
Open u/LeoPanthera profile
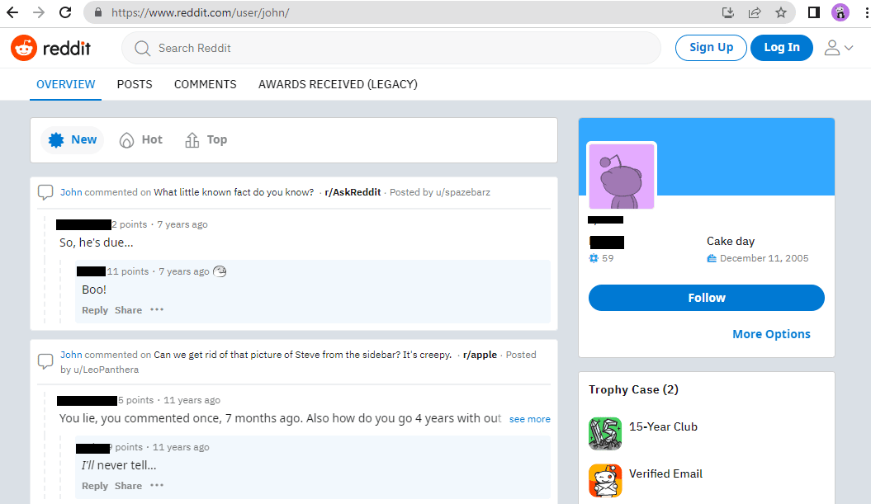pos(107,370)
